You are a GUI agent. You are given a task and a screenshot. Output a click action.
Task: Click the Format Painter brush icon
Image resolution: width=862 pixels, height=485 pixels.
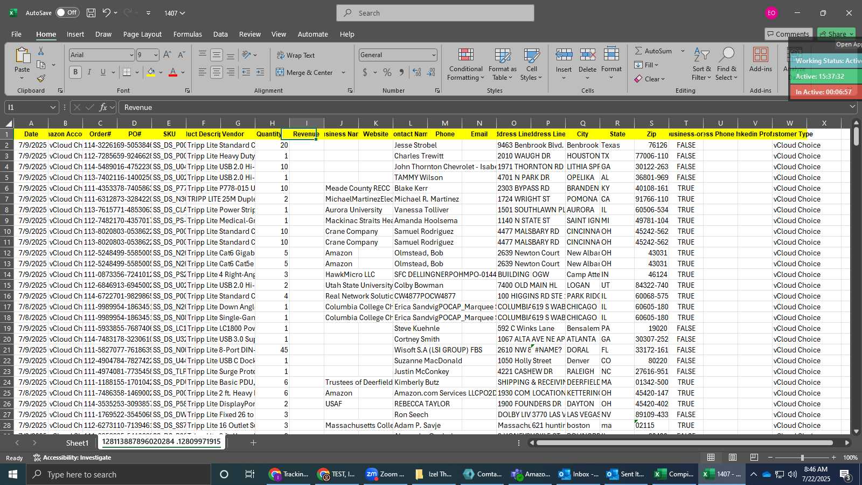click(41, 79)
